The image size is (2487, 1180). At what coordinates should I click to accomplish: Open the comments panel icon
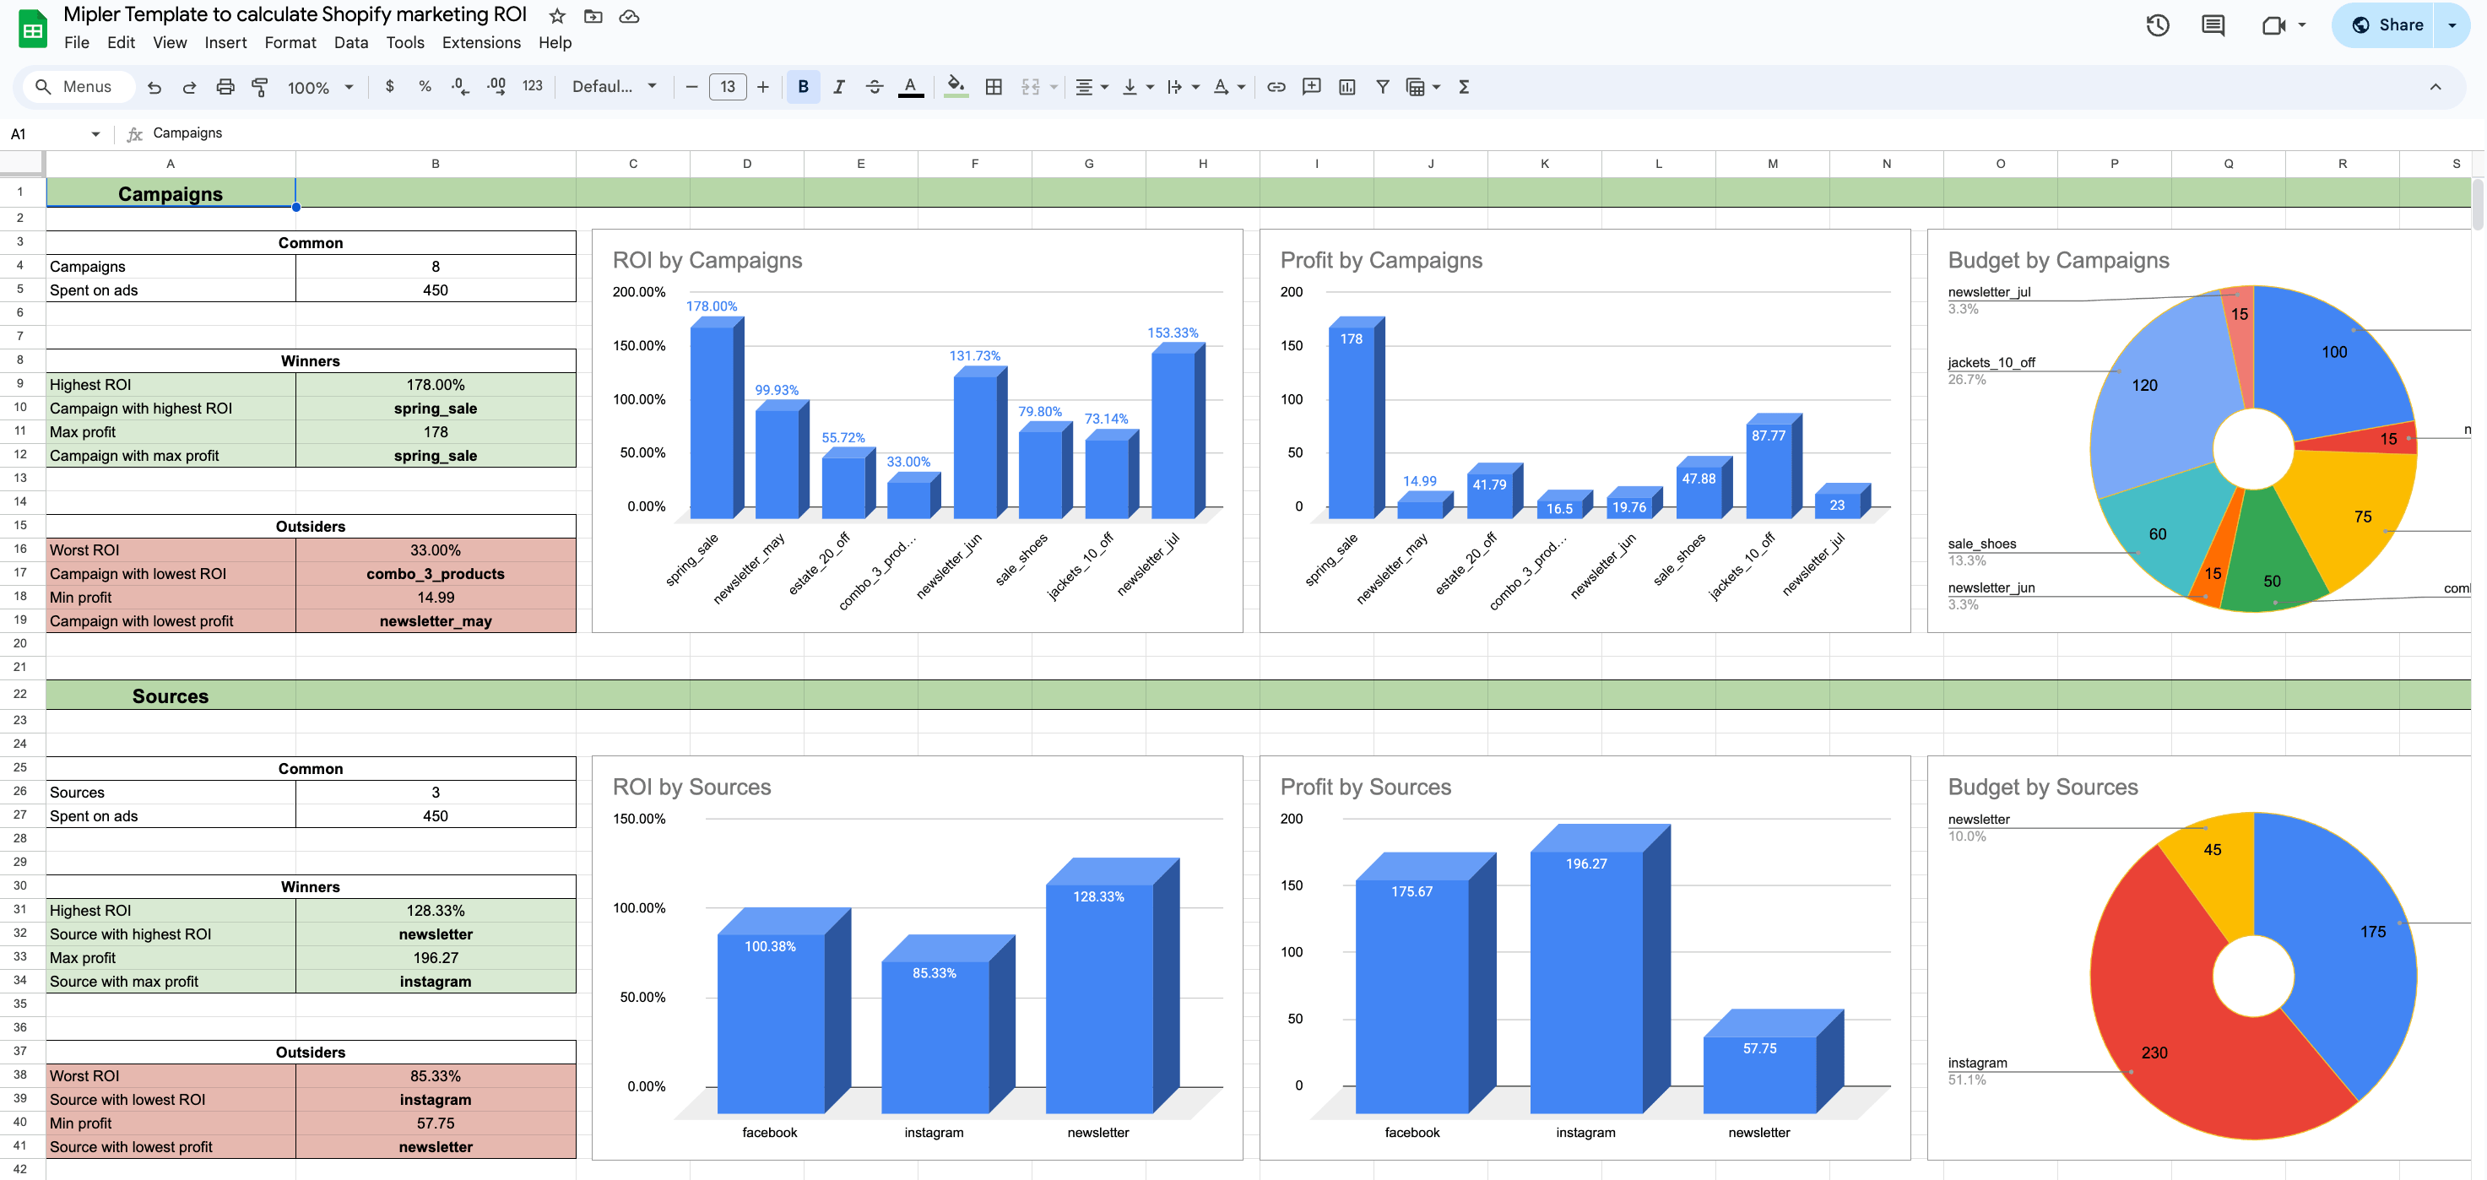2213,25
